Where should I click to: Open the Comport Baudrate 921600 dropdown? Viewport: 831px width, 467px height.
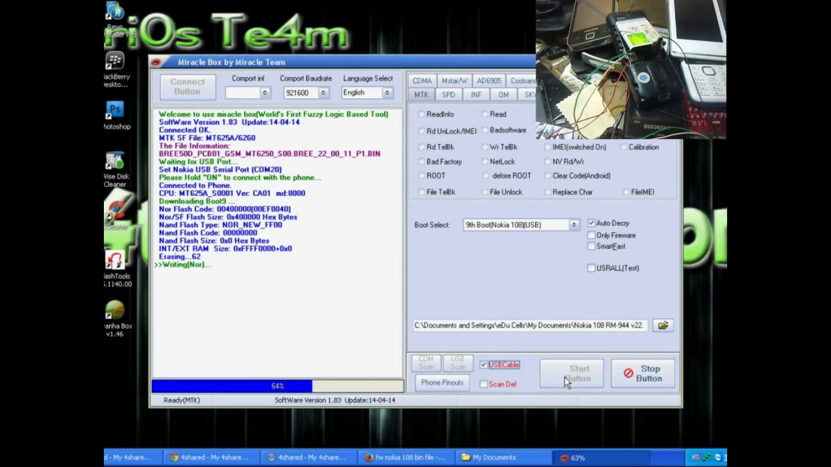pyautogui.click(x=323, y=93)
